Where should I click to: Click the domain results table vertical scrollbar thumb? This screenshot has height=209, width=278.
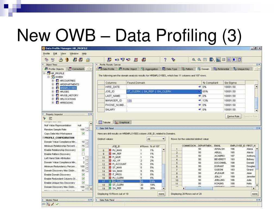point(256,103)
